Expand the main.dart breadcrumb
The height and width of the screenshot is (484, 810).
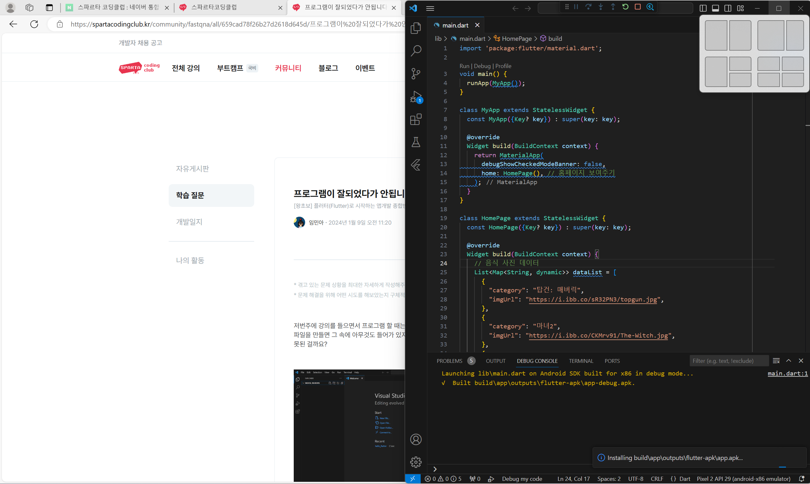click(472, 39)
